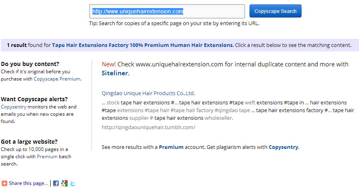Click inside the URL search field

167,11
